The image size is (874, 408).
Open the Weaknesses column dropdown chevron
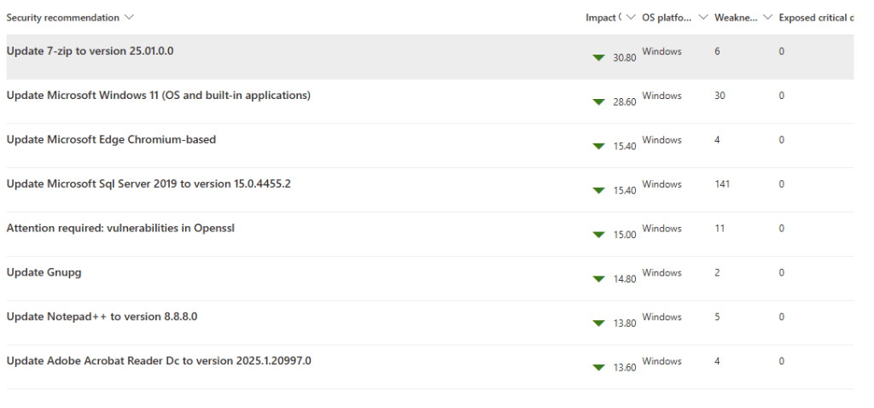point(768,17)
